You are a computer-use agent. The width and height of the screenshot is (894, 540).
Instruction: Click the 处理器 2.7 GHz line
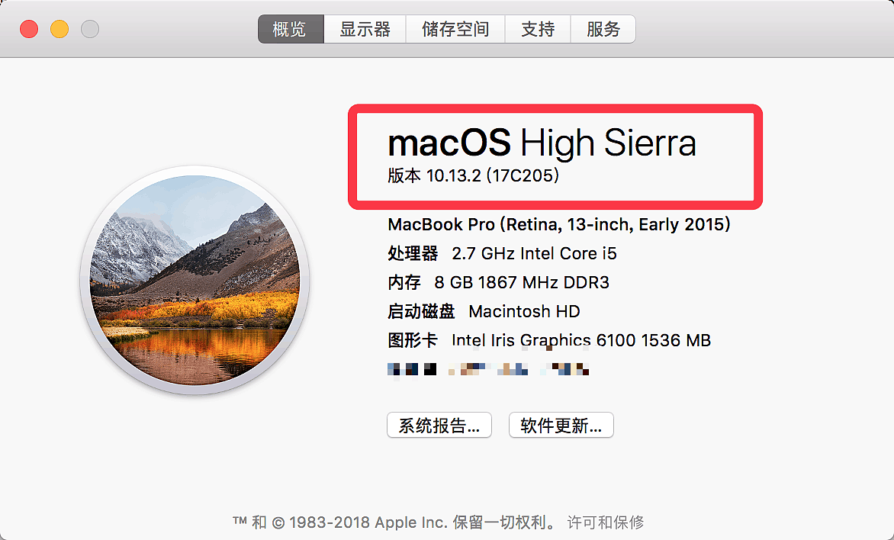502,253
